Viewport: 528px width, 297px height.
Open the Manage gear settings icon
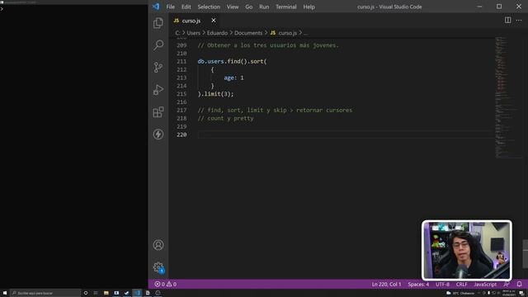158,267
